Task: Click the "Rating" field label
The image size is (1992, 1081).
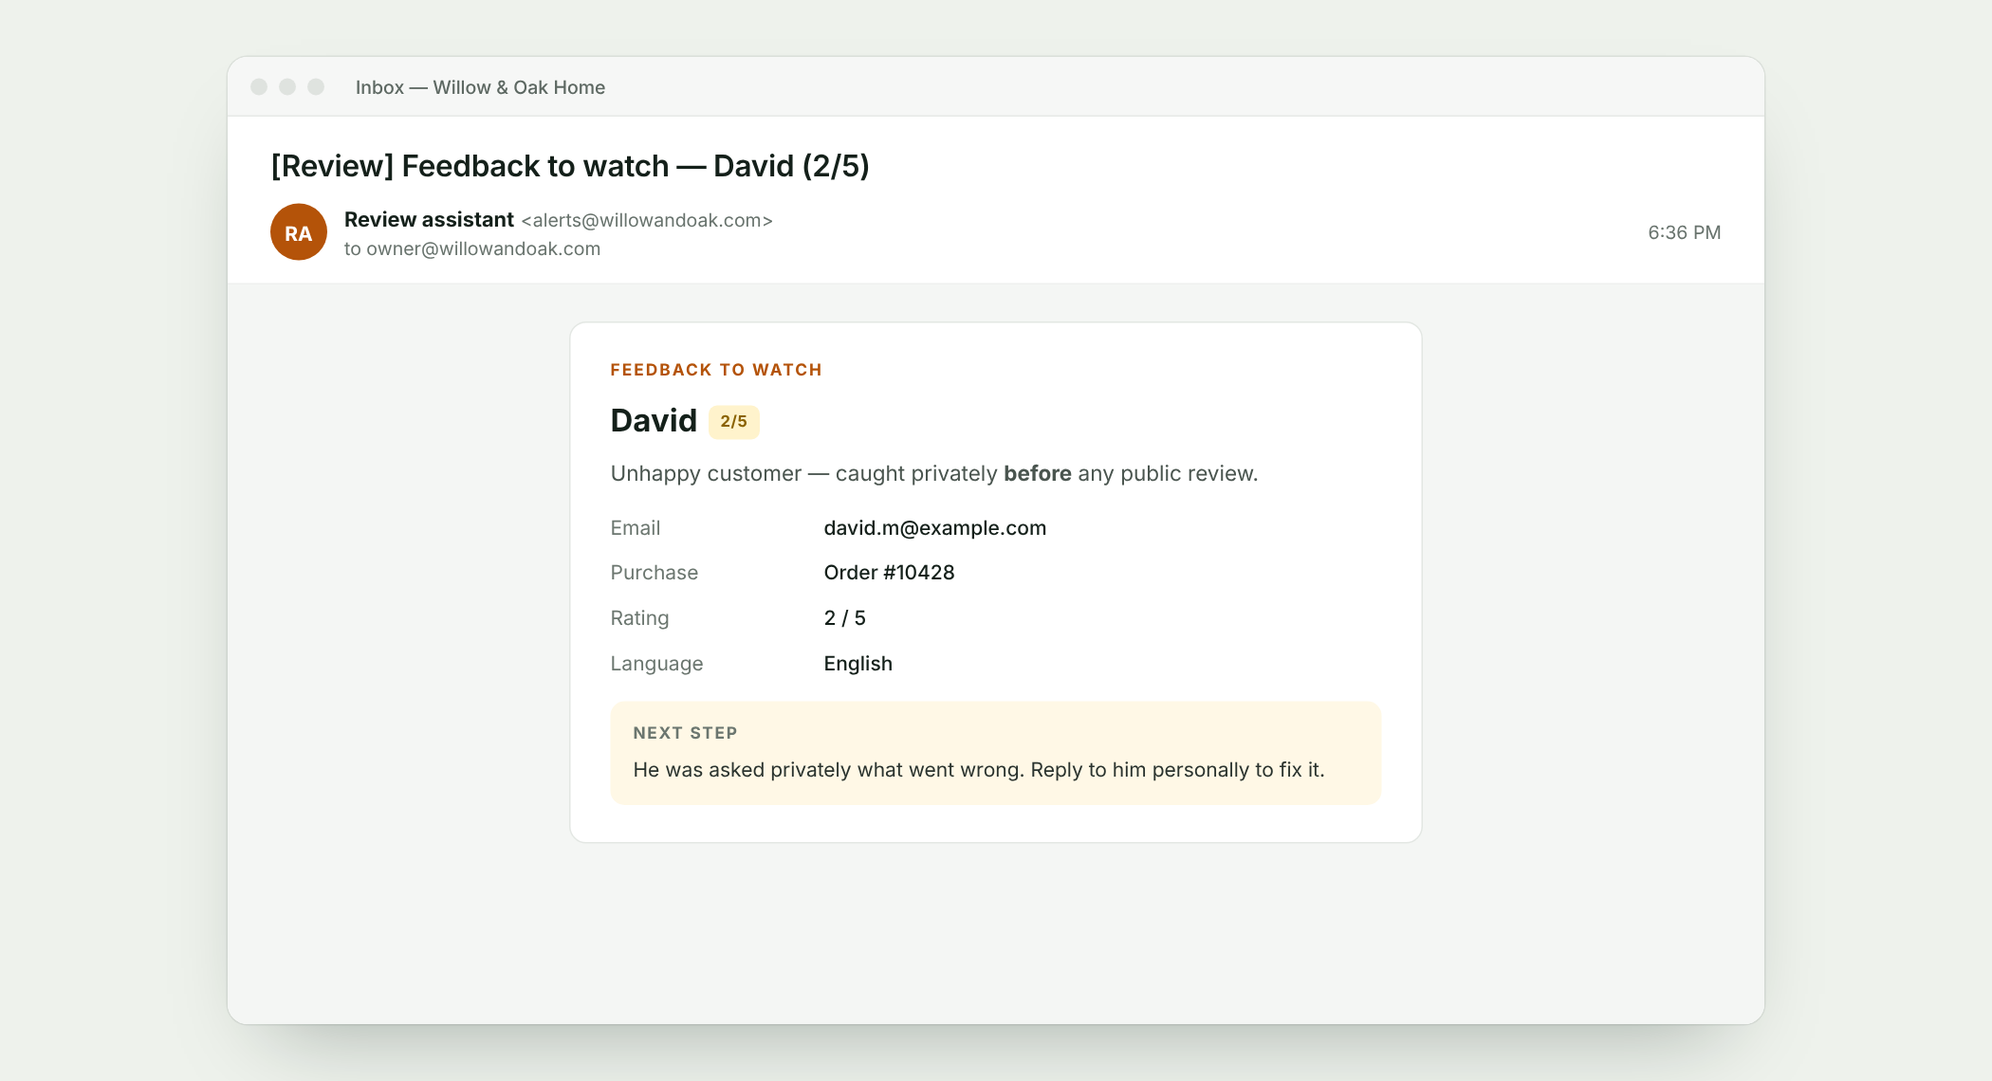Action: (639, 618)
